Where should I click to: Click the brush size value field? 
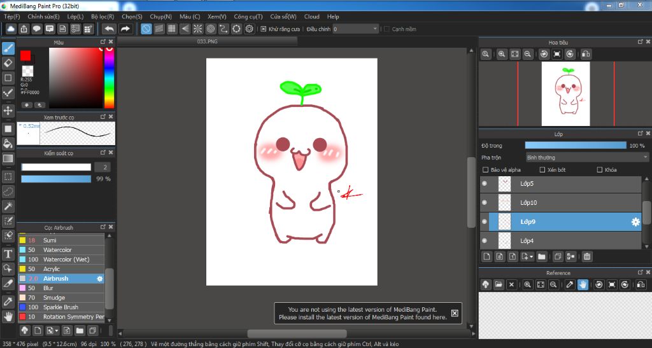tap(103, 167)
